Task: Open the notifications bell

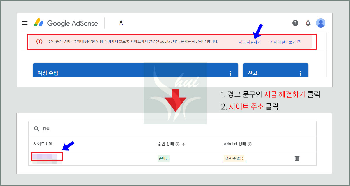Action: 308,23
